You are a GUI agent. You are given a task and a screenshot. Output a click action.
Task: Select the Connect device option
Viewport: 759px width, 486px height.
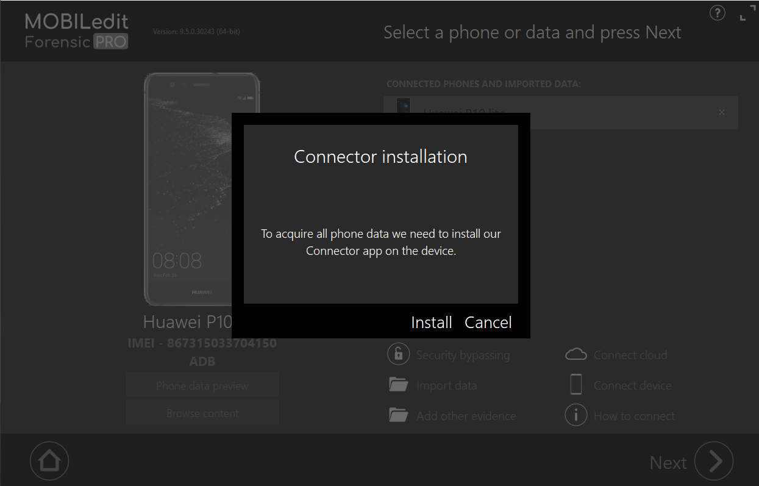pos(633,385)
